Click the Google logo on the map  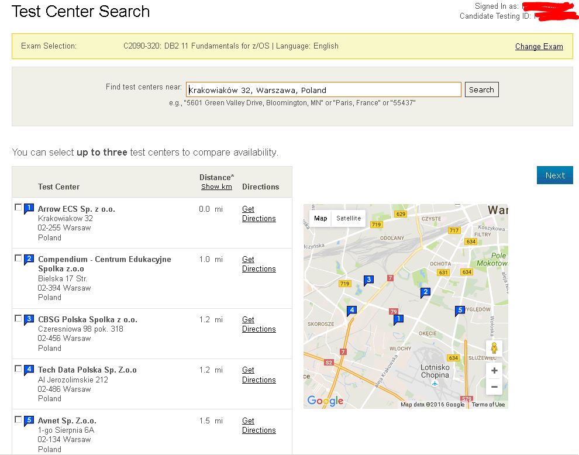pos(325,401)
